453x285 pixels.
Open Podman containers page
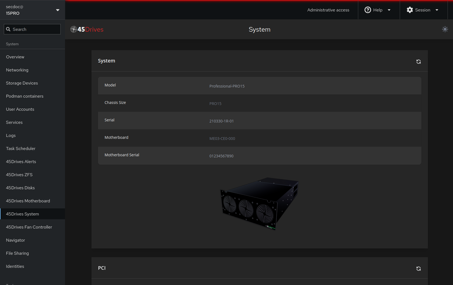(32, 96)
